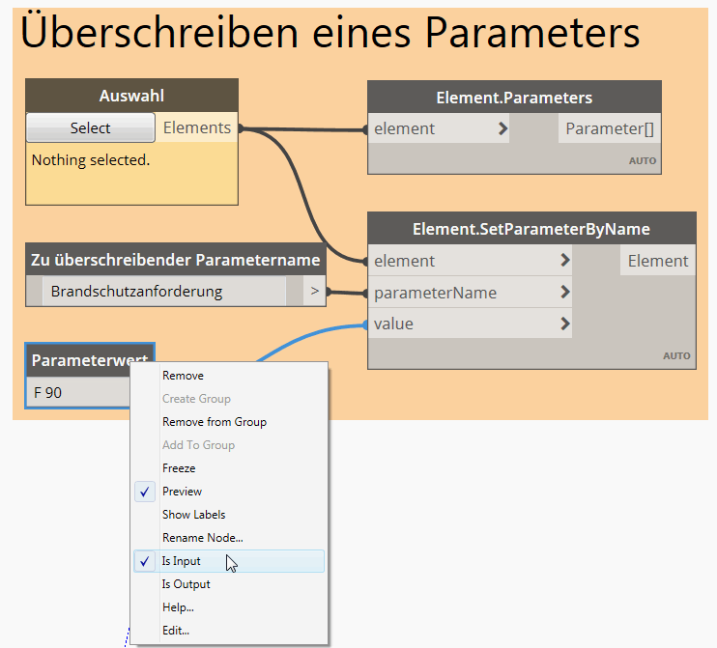Click the Elements output port on Auswahl

click(x=197, y=127)
